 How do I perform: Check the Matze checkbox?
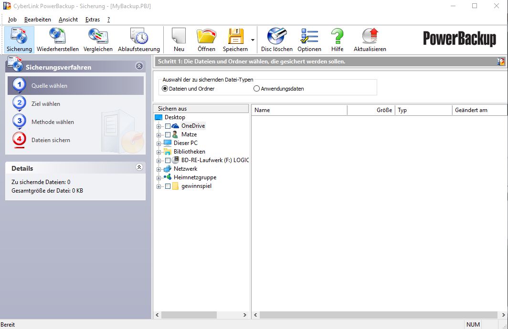(168, 134)
